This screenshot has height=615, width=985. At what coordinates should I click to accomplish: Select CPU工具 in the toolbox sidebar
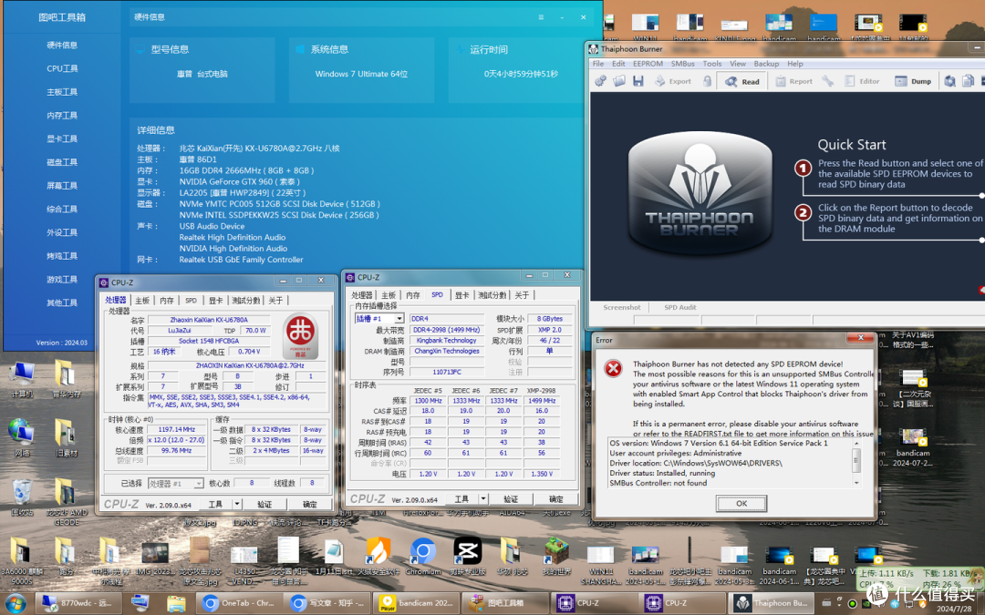click(x=62, y=68)
